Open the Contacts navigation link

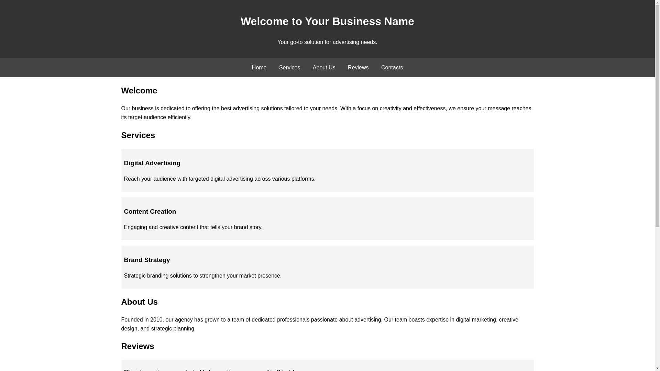click(392, 68)
